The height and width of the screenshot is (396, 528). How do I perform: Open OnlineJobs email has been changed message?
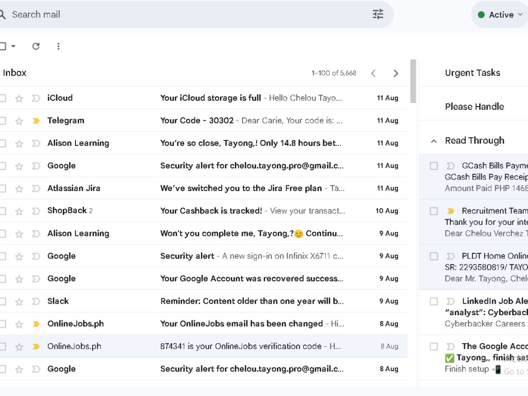click(203, 324)
